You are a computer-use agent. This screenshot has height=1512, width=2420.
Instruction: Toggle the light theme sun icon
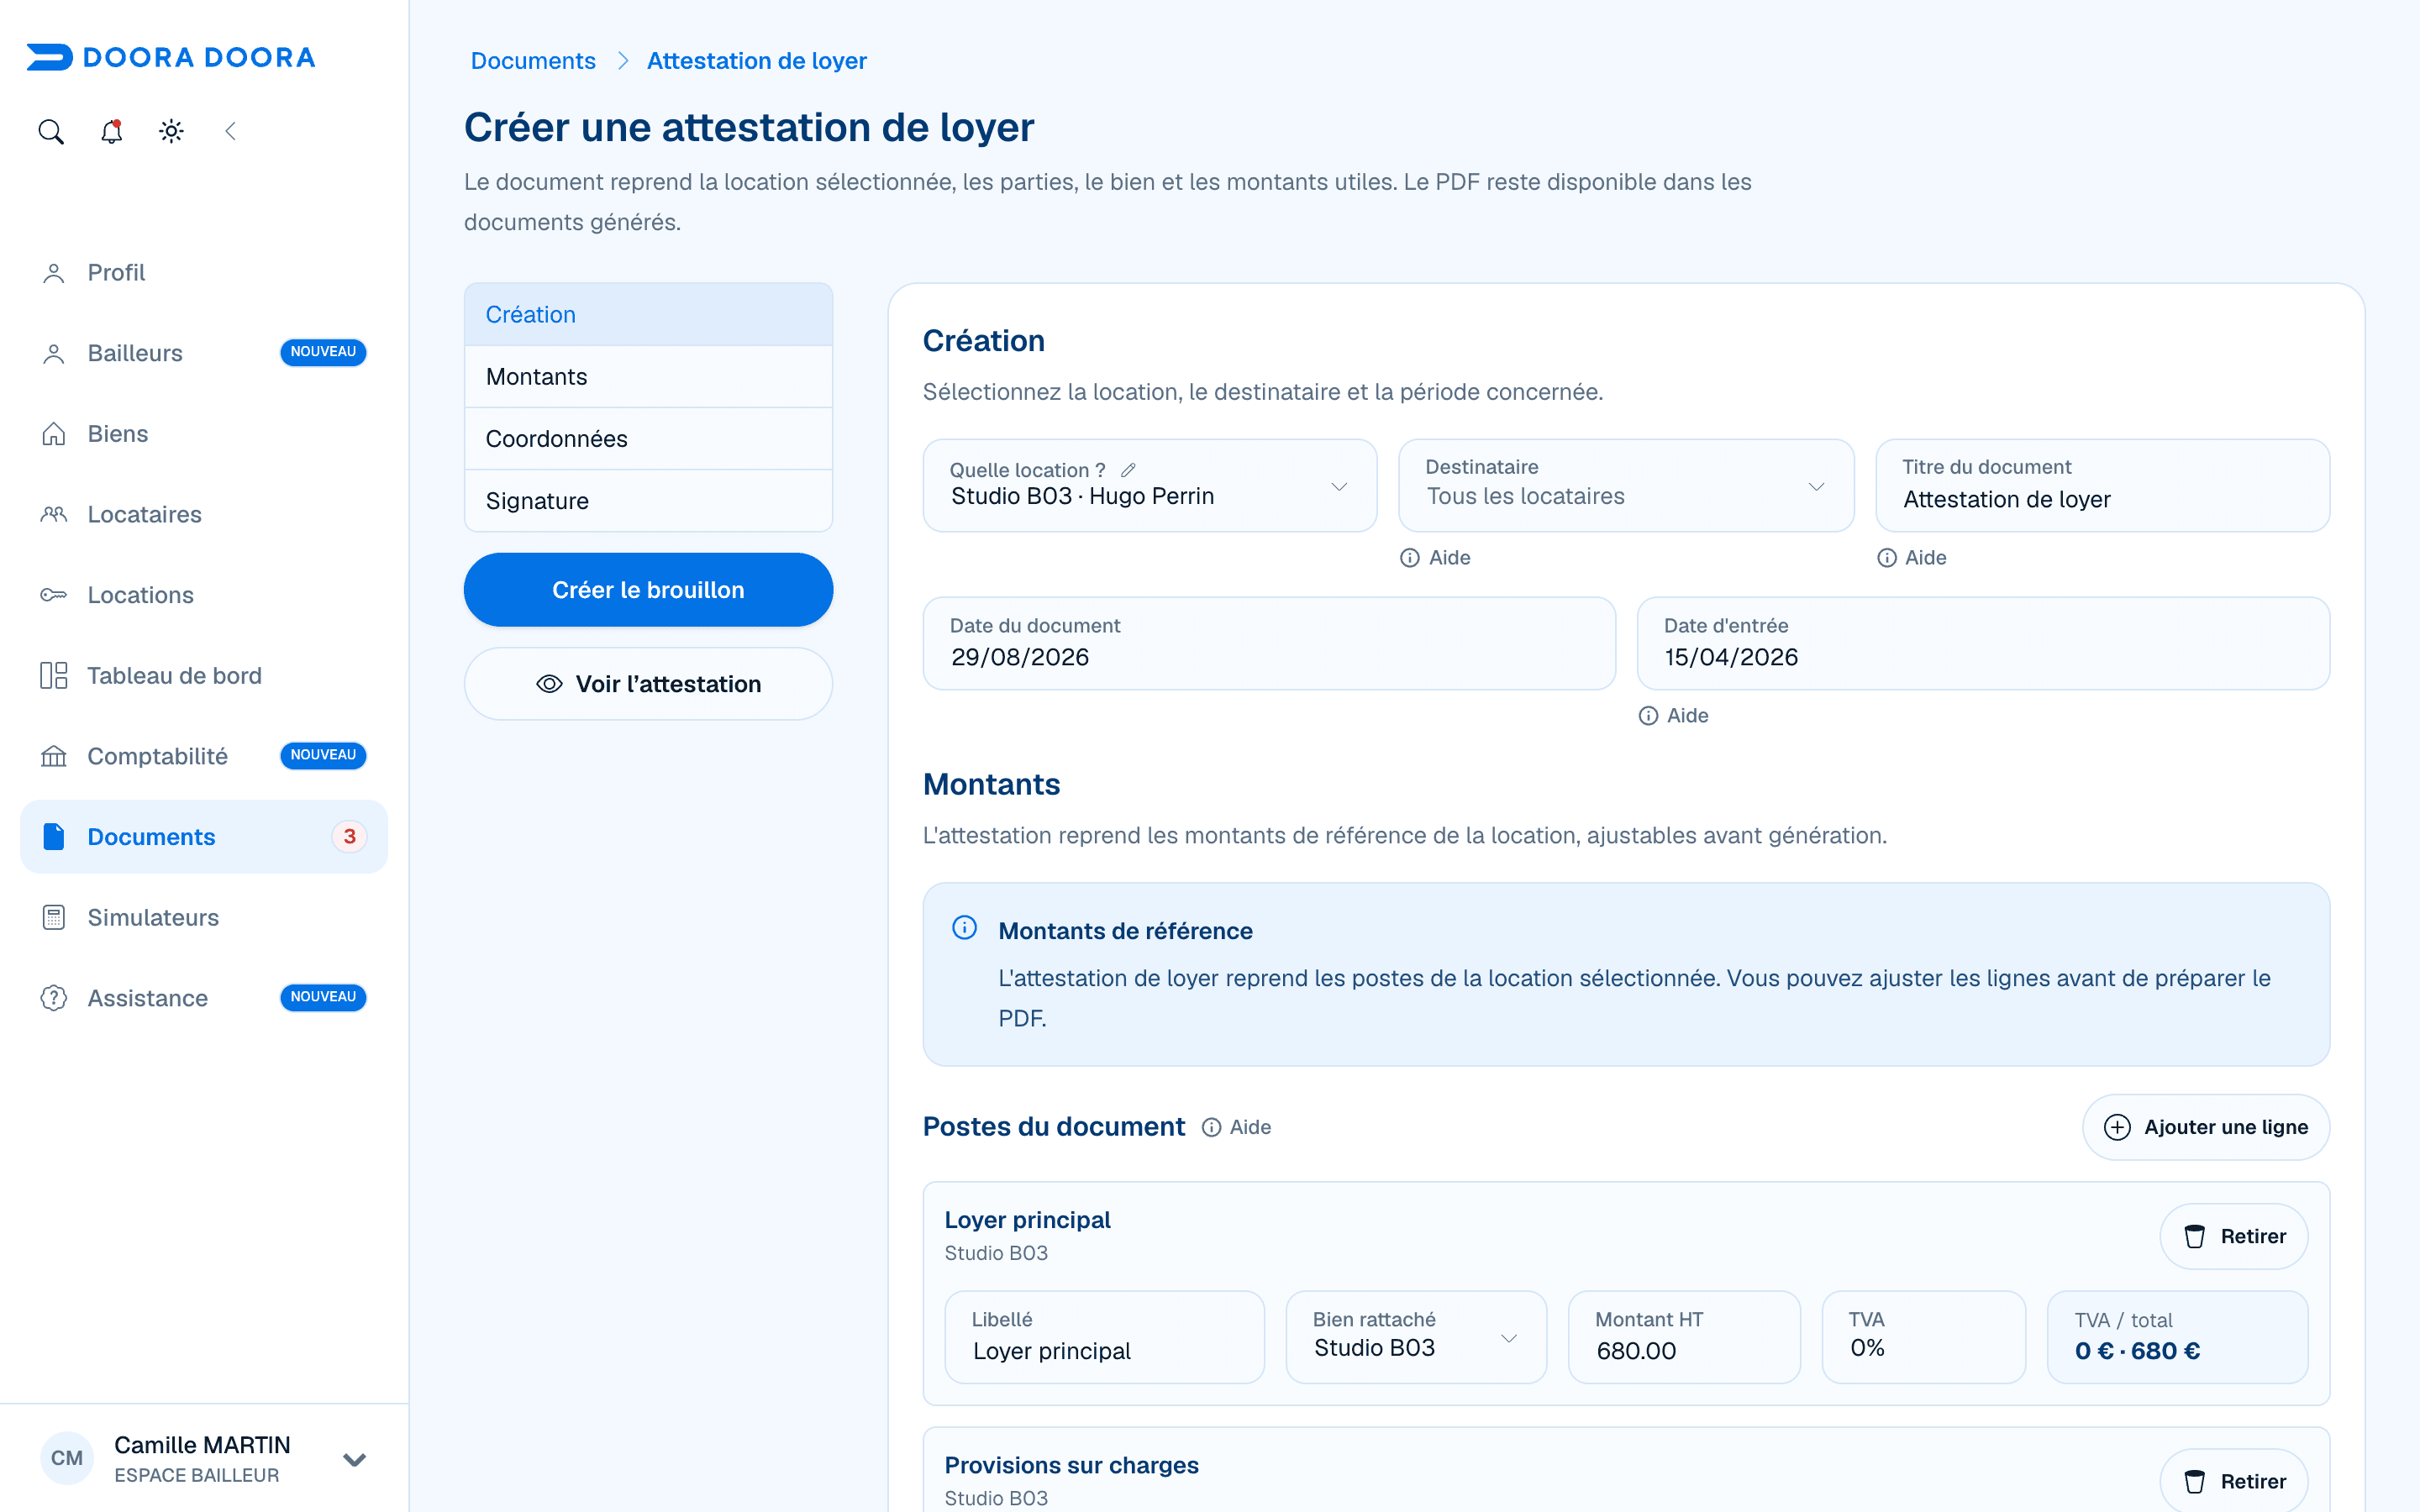pos(171,132)
